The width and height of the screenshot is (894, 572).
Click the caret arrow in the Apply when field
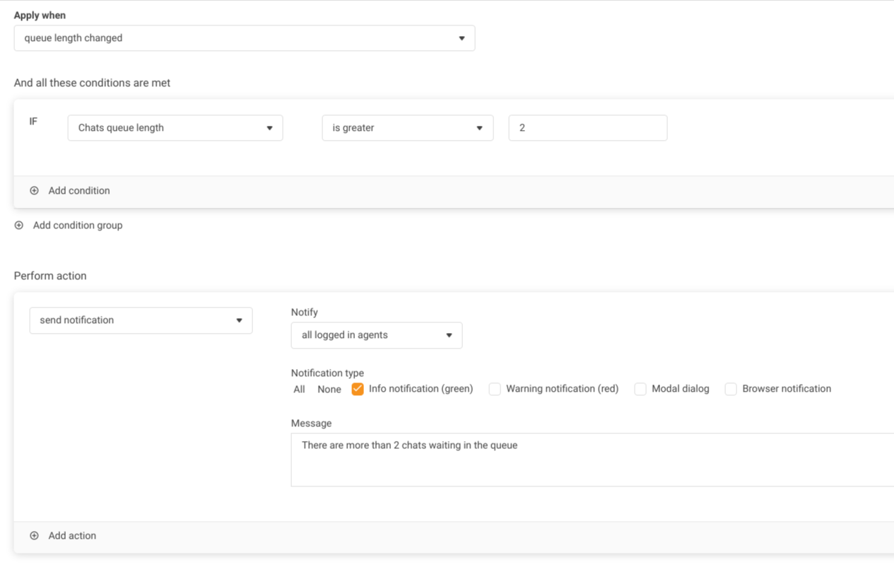tap(461, 38)
